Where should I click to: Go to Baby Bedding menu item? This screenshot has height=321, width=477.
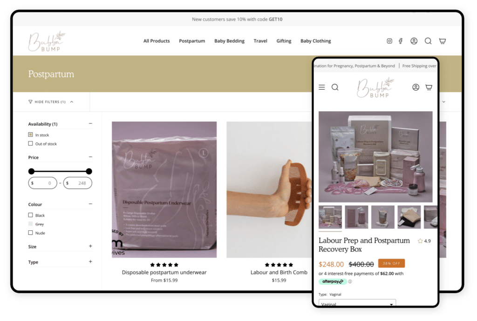(229, 41)
